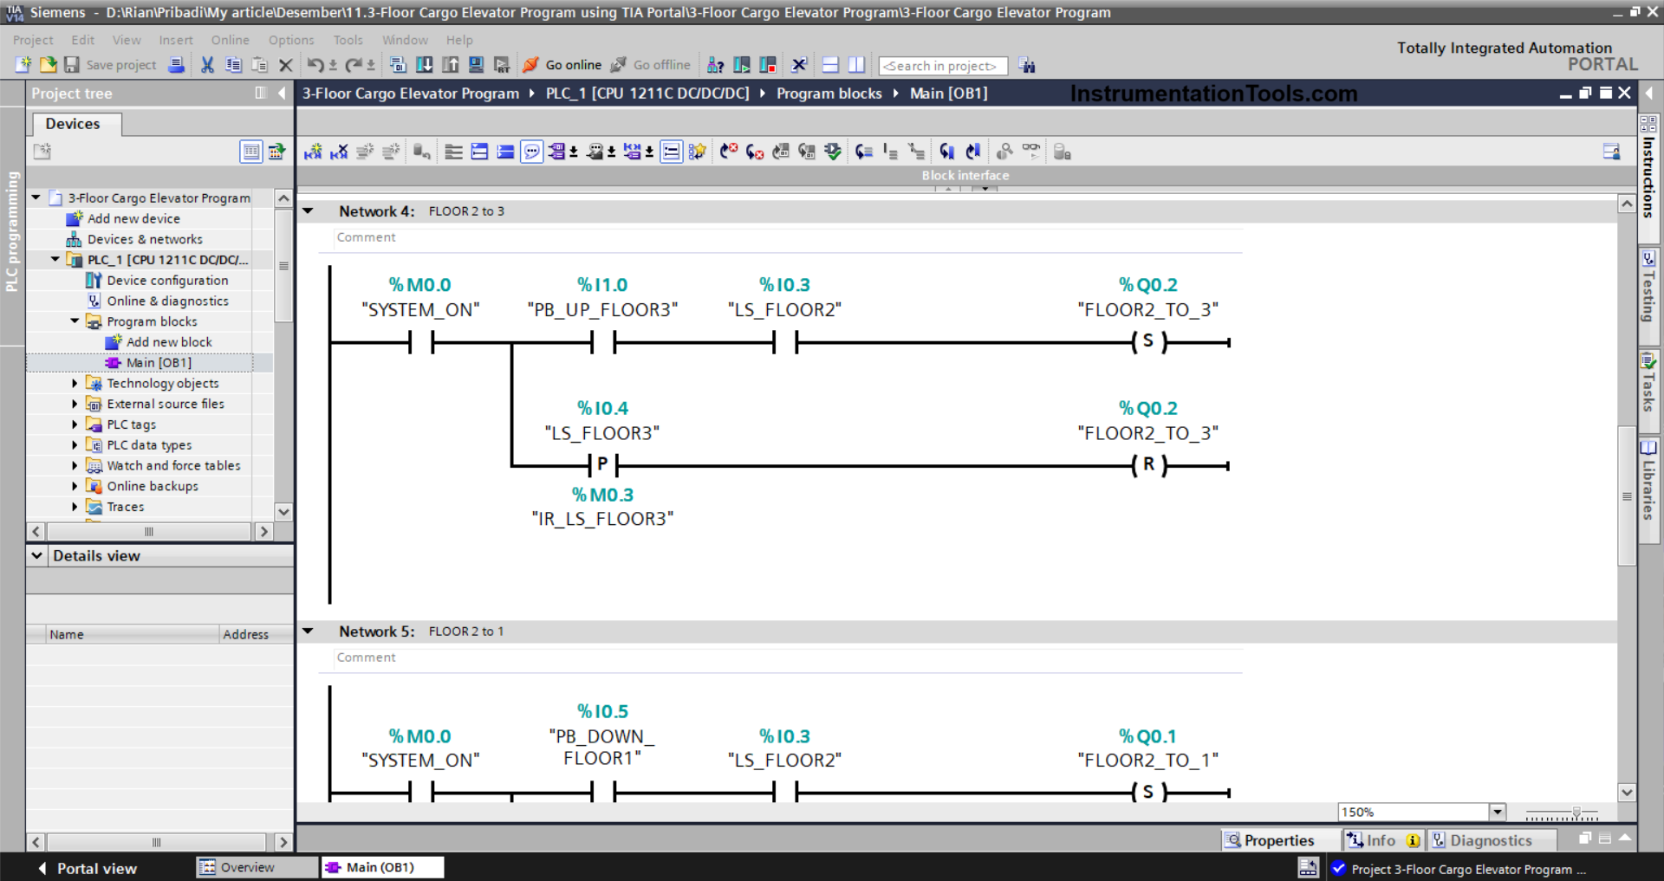The width and height of the screenshot is (1664, 881).
Task: Download program to device
Action: tap(424, 65)
